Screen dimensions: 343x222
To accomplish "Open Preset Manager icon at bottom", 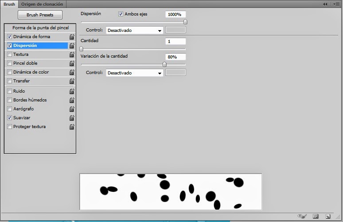I will click(x=316, y=216).
